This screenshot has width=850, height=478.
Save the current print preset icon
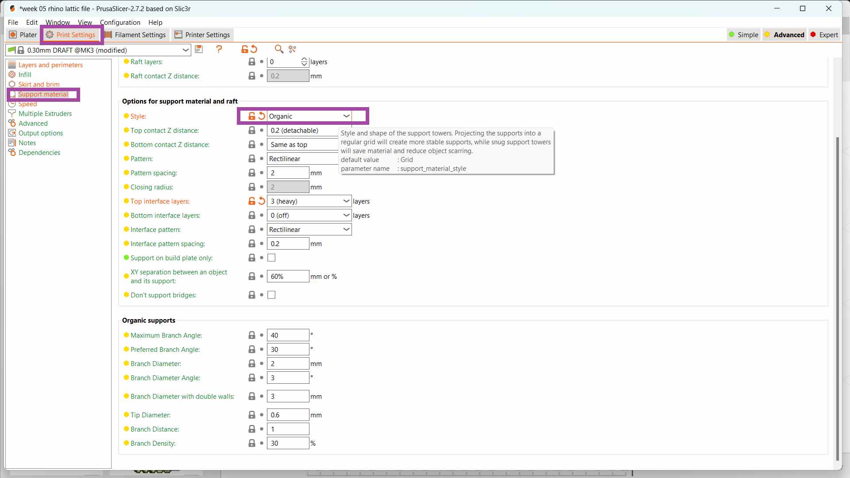199,49
